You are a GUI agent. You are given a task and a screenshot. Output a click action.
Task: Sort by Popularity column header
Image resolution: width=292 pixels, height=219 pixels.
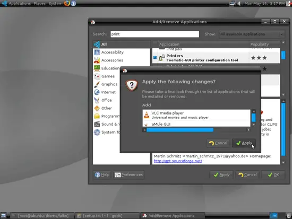264,45
